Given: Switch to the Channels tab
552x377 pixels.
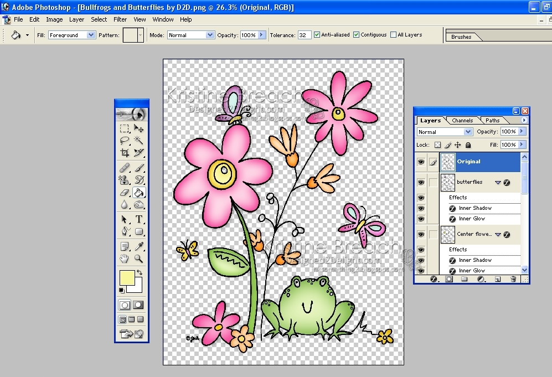Looking at the screenshot, I should tap(462, 120).
